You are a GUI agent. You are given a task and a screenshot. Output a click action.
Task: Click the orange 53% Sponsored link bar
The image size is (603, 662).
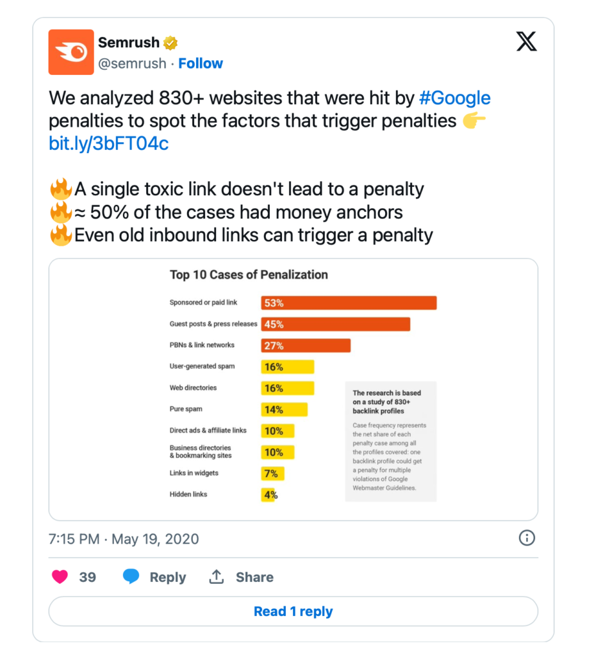pos(349,303)
